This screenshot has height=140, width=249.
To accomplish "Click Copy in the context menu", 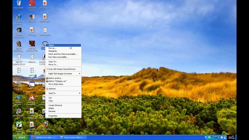I will [63, 101].
